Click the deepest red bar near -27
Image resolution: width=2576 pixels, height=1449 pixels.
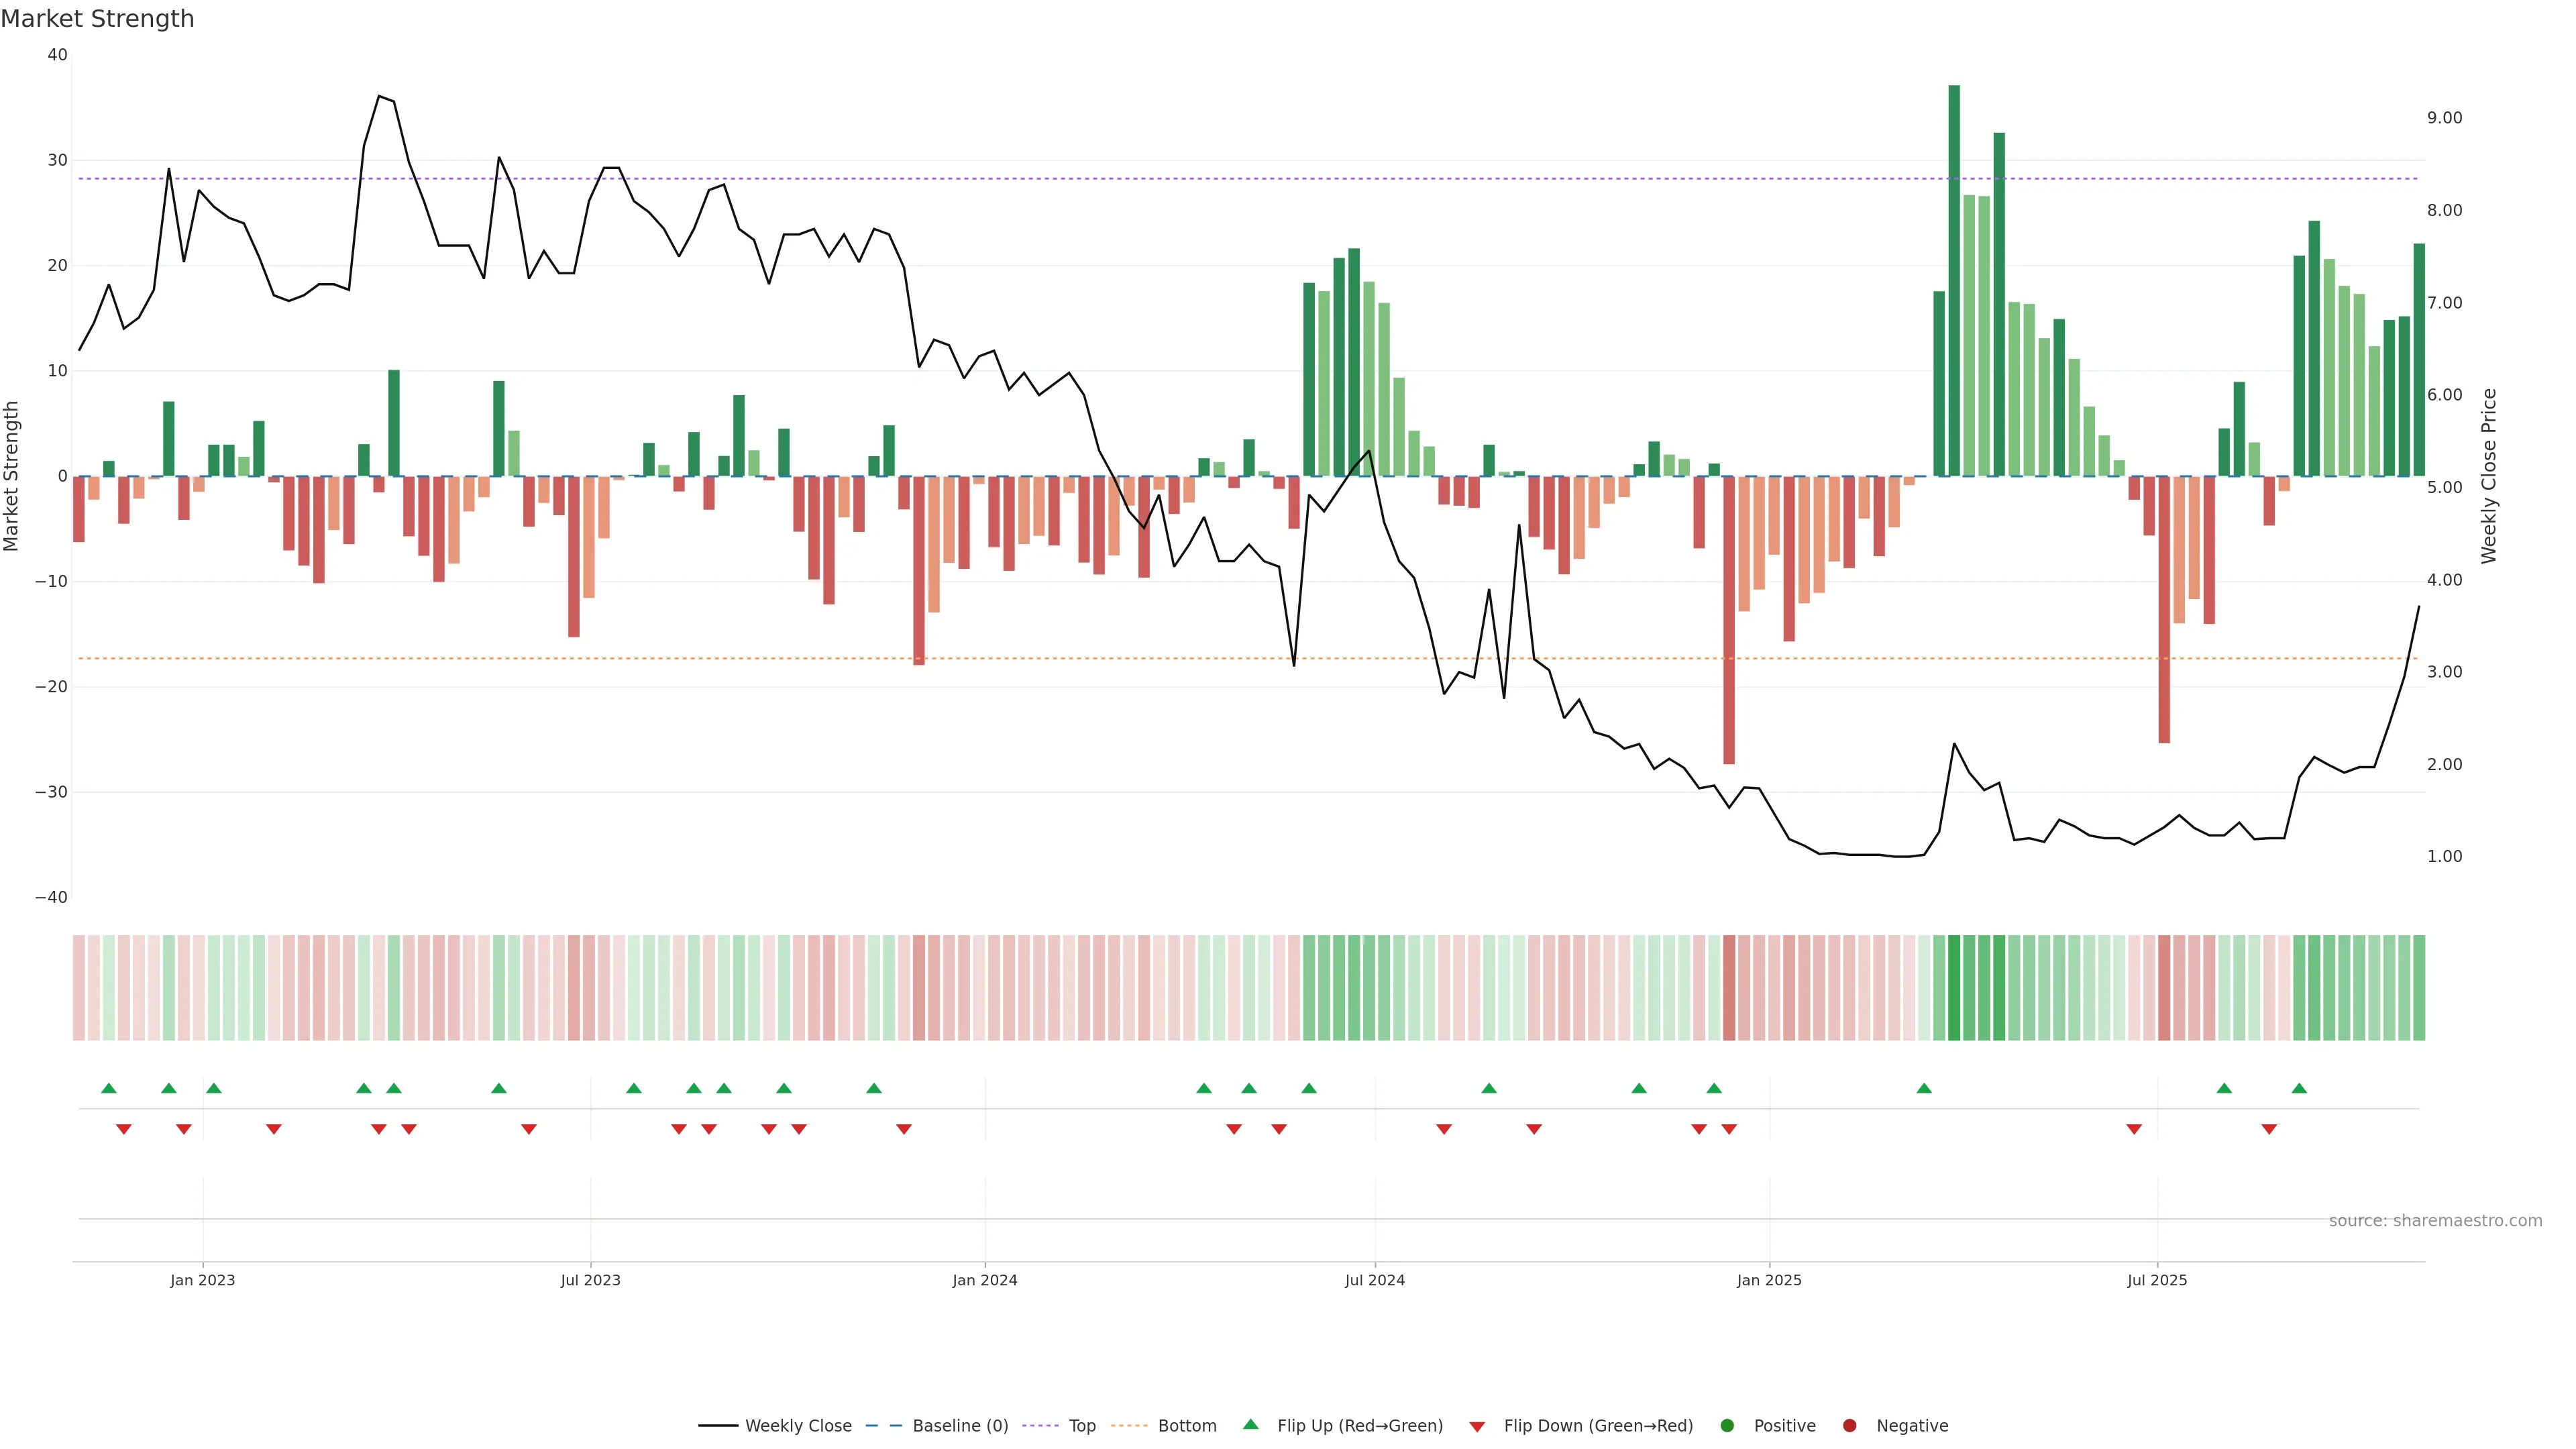click(1729, 620)
